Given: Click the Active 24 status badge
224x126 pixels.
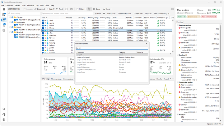Looking at the screenshot, I should (x=182, y=17).
